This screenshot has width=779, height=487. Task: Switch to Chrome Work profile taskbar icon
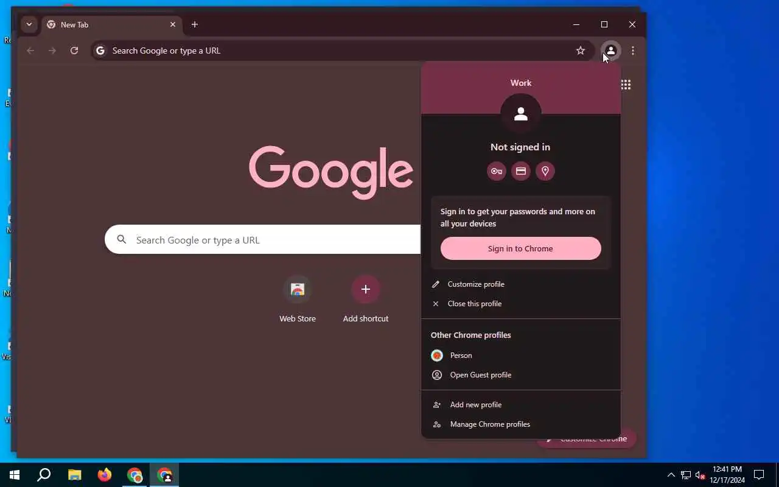click(164, 475)
